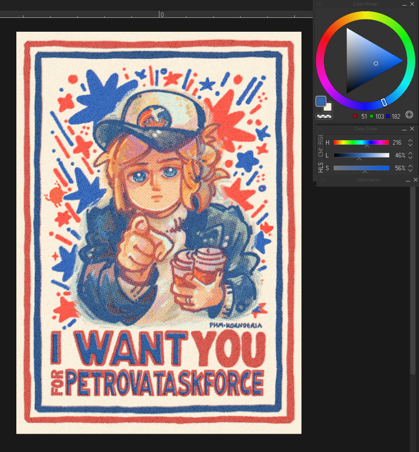Click the H value field showing 216
The width and height of the screenshot is (419, 452).
(397, 143)
